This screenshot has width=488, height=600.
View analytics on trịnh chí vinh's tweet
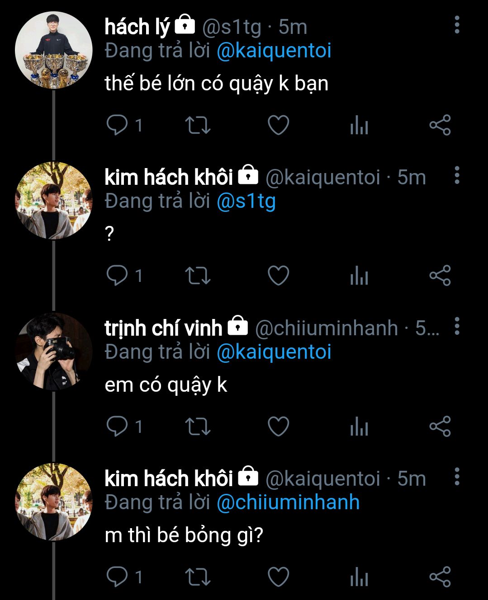point(359,426)
